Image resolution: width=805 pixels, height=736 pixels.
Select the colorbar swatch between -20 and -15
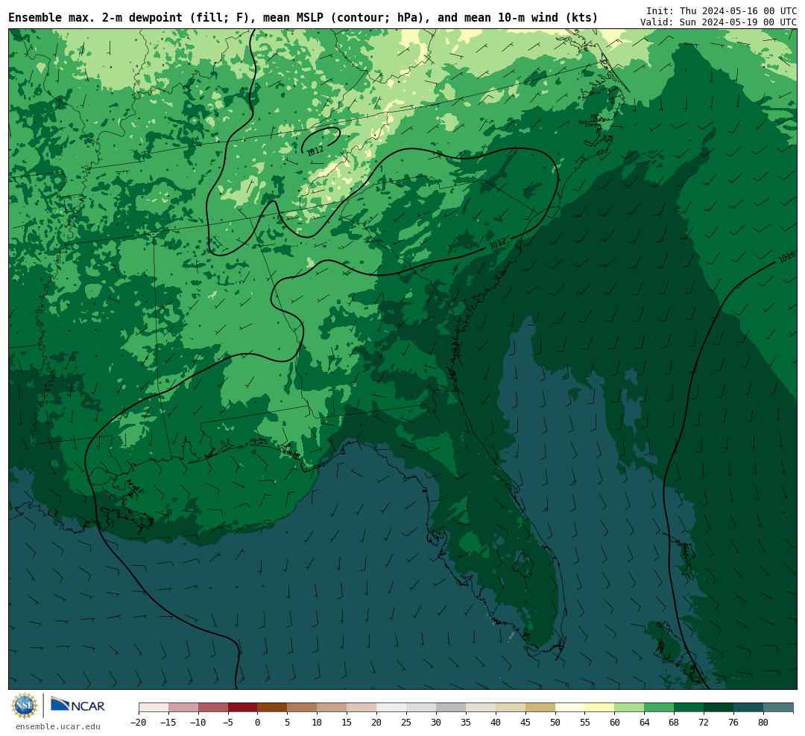(x=154, y=707)
